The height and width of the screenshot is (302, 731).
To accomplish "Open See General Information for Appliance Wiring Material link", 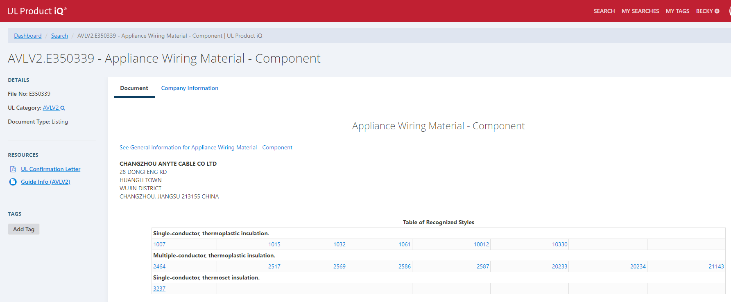I will click(206, 147).
